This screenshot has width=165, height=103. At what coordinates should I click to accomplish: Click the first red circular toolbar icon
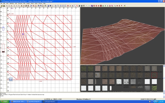[94, 6]
